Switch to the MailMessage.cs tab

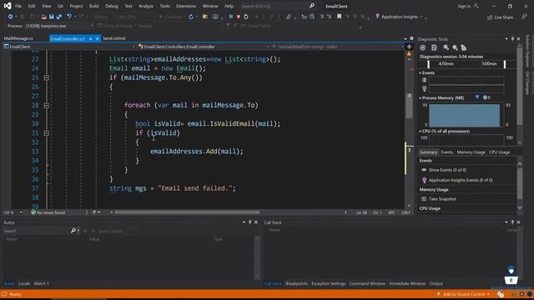pyautogui.click(x=18, y=38)
